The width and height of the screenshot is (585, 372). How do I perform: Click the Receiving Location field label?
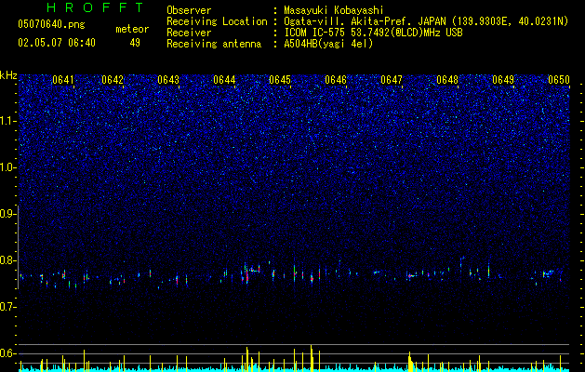point(217,21)
